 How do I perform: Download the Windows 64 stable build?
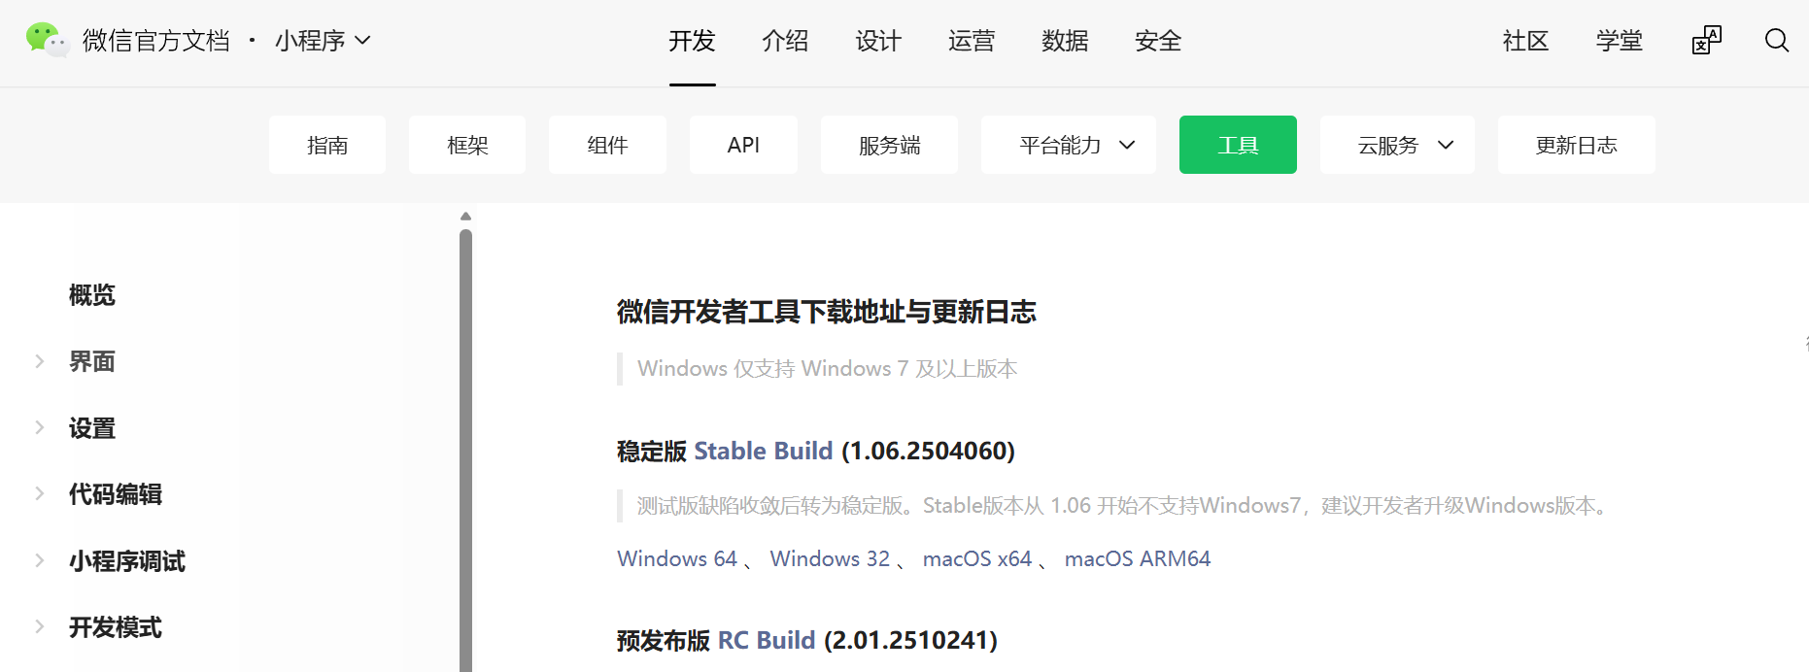(x=677, y=558)
